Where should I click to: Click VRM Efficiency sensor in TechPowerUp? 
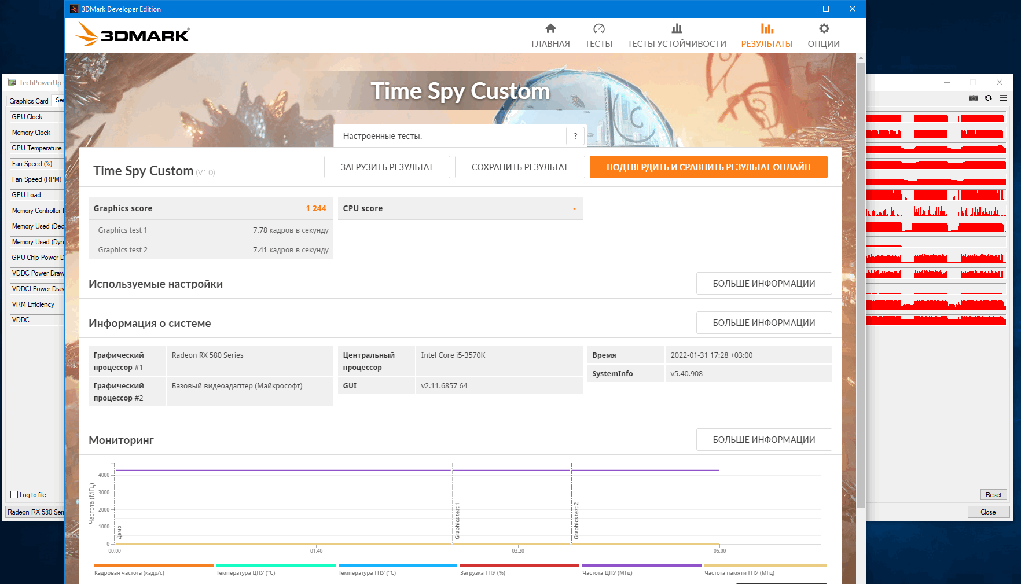(36, 304)
